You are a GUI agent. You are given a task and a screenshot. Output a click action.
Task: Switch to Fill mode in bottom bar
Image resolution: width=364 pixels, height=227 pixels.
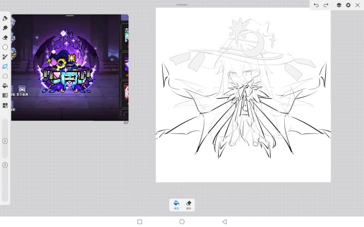coord(176,204)
